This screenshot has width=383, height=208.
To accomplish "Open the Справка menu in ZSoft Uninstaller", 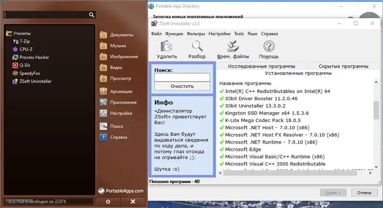I will click(270, 34).
